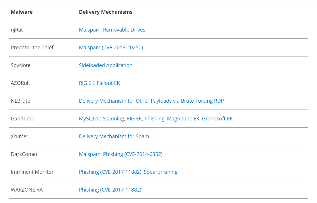317x203 pixels.
Task: Open the Brute-Forcing RDP delivery link
Action: pyautogui.click(x=151, y=101)
